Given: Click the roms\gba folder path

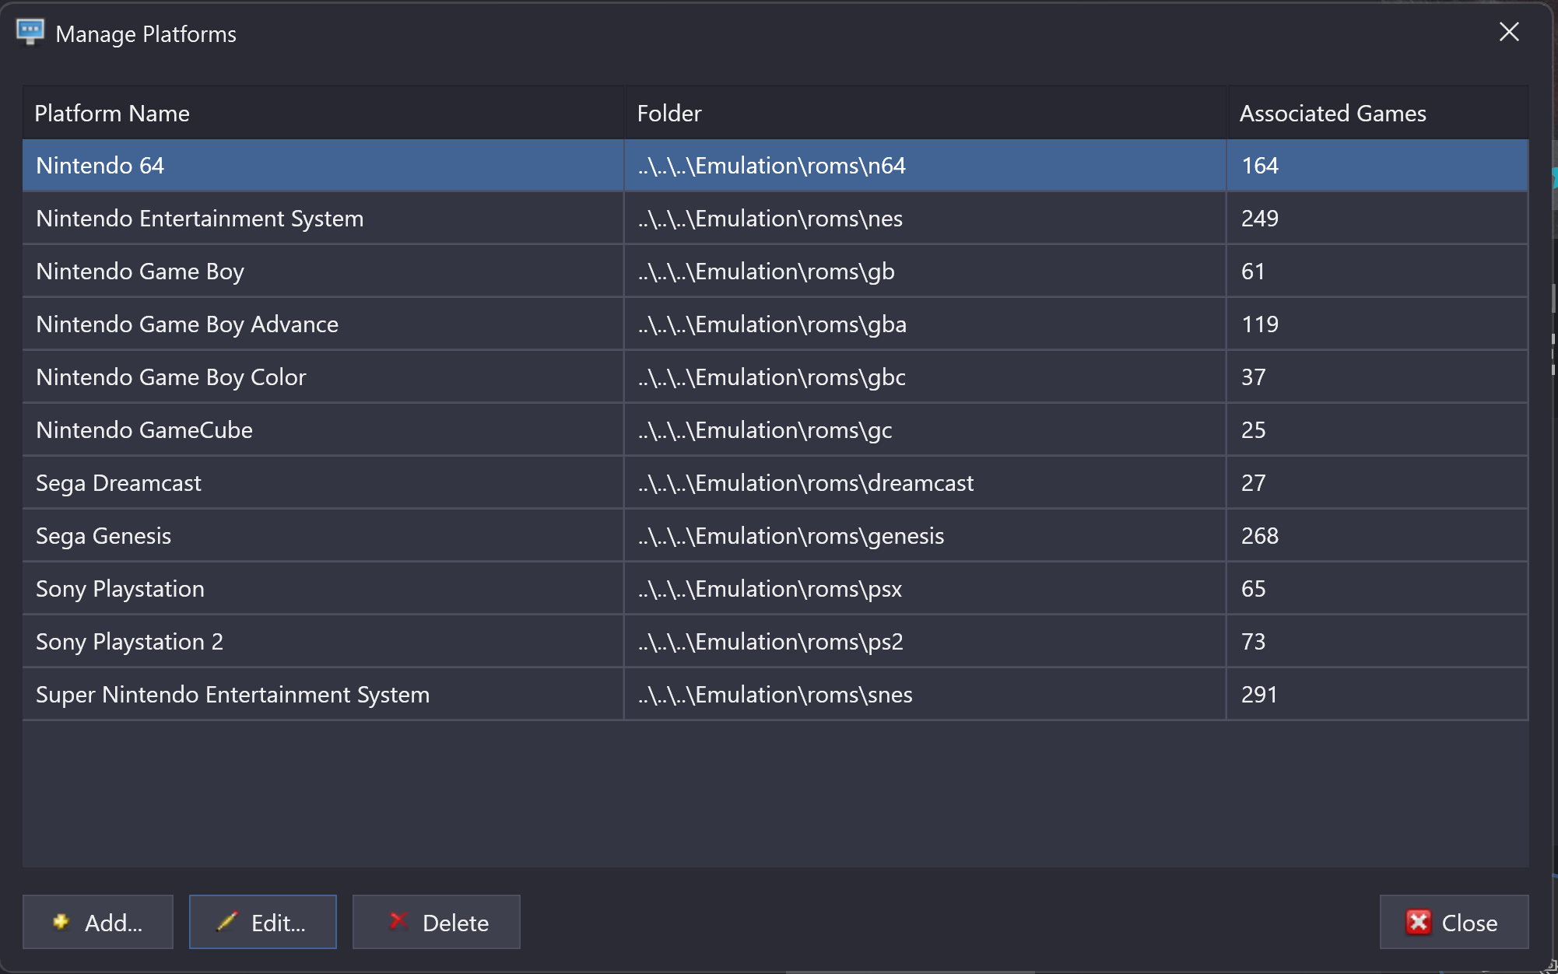Looking at the screenshot, I should [925, 324].
